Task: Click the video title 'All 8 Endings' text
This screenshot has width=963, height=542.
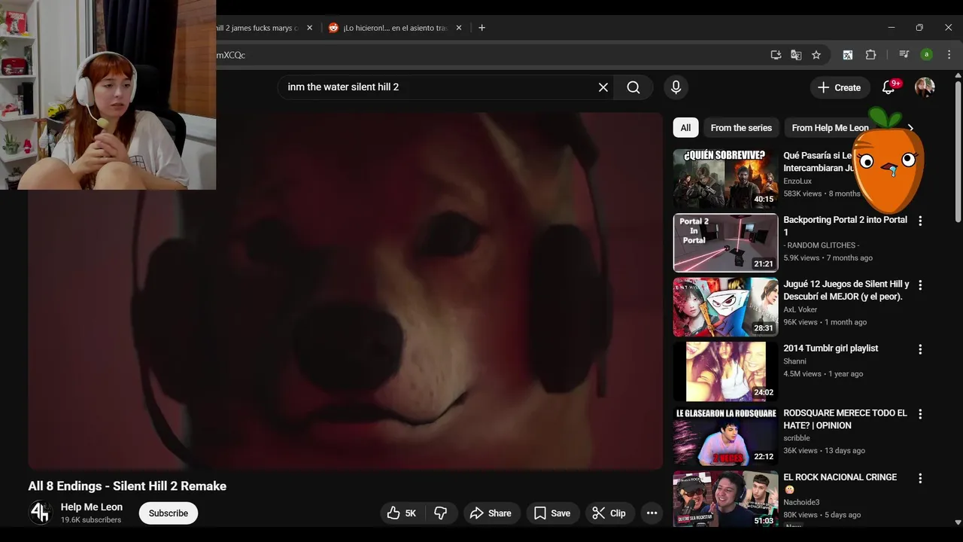Action: [x=127, y=486]
